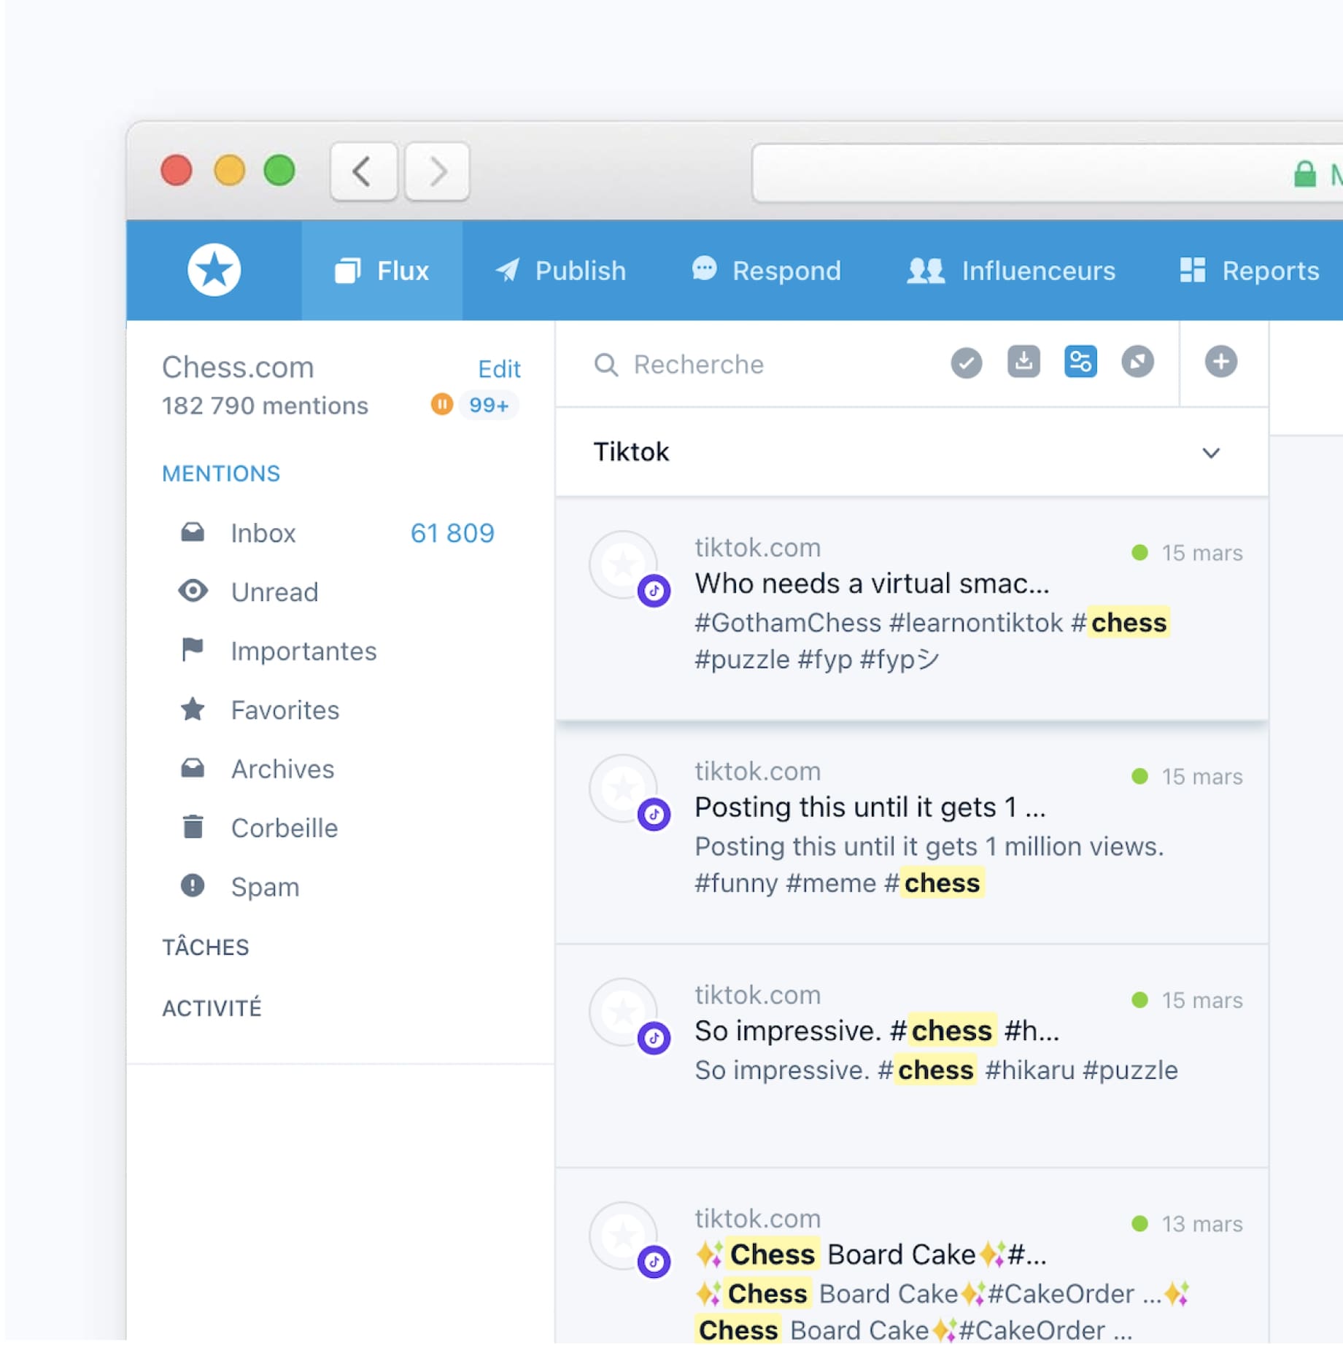Switch to the Publish tab
Viewport: 1343px width, 1345px height.
[560, 271]
